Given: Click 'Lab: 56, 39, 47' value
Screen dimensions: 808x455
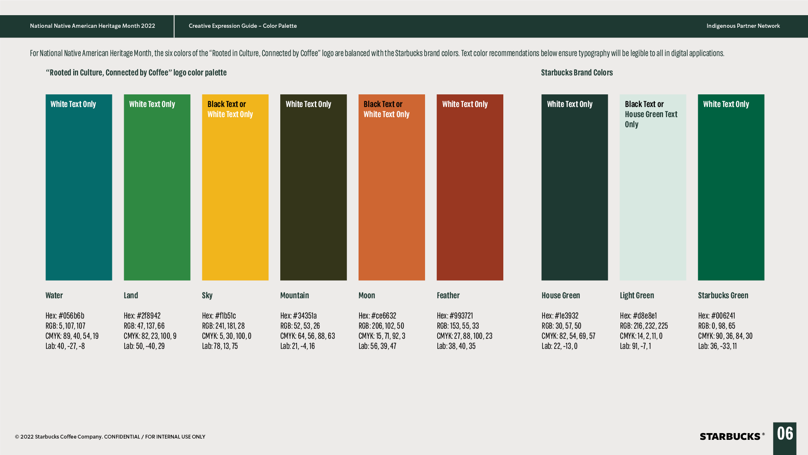Looking at the screenshot, I should pyautogui.click(x=377, y=346).
